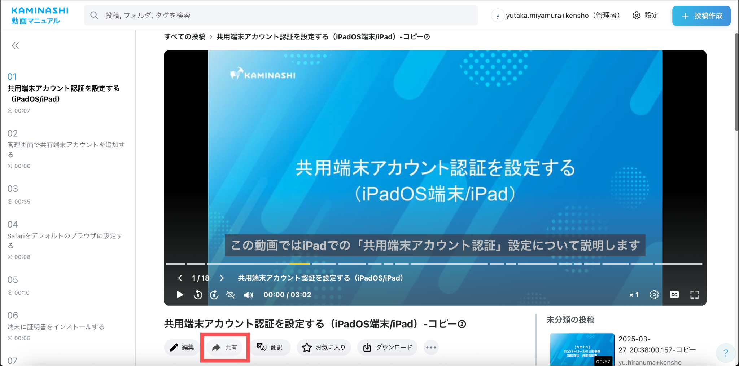This screenshot has height=366, width=739.
Task: Skip forward five seconds icon
Action: [x=214, y=295]
